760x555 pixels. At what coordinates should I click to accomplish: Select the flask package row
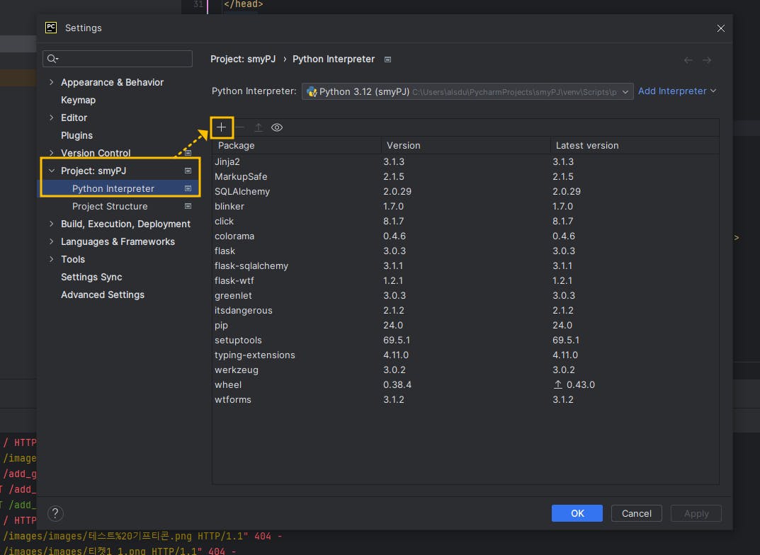pos(465,251)
